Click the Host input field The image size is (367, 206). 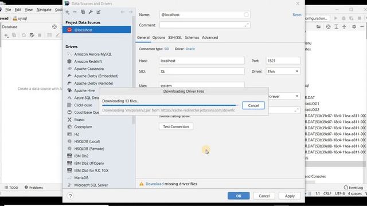coord(202,61)
